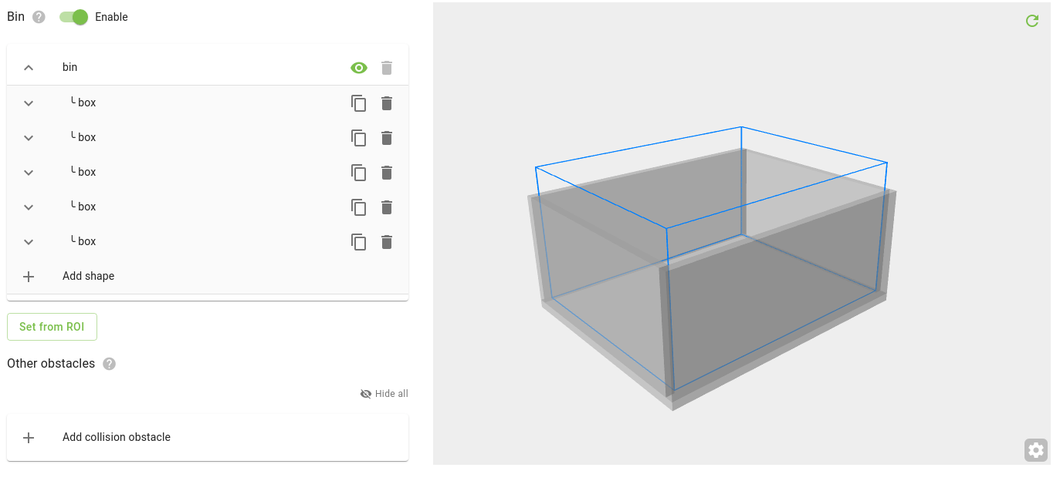
Task: Collapse the bin shape list
Action: (x=29, y=67)
